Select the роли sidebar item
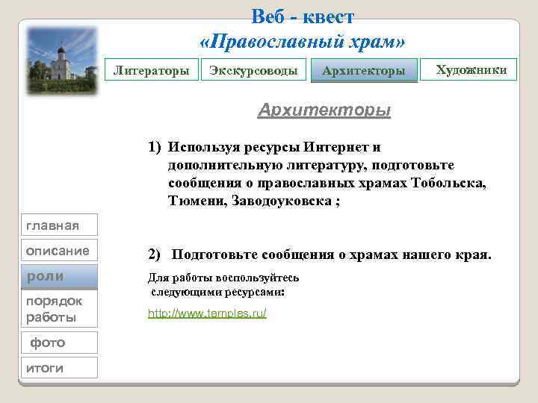 point(59,276)
